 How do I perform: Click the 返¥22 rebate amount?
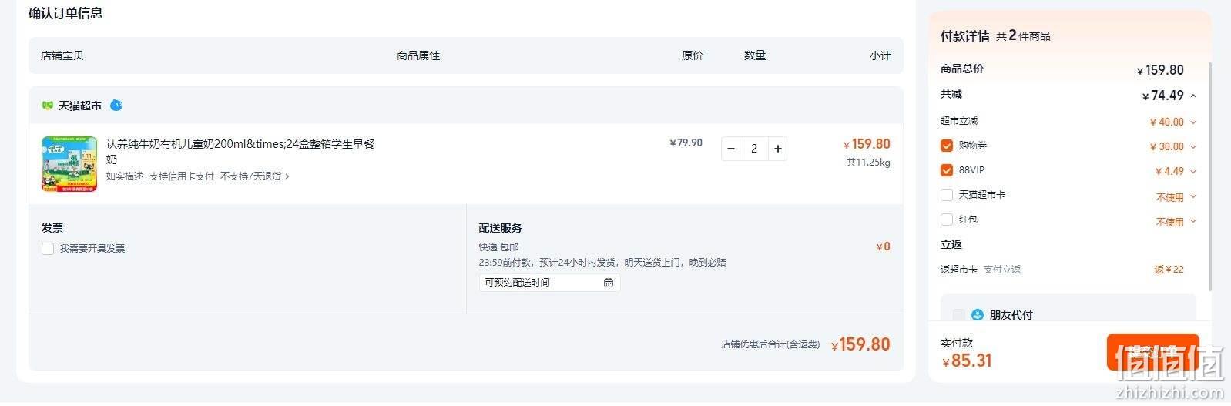[1169, 270]
